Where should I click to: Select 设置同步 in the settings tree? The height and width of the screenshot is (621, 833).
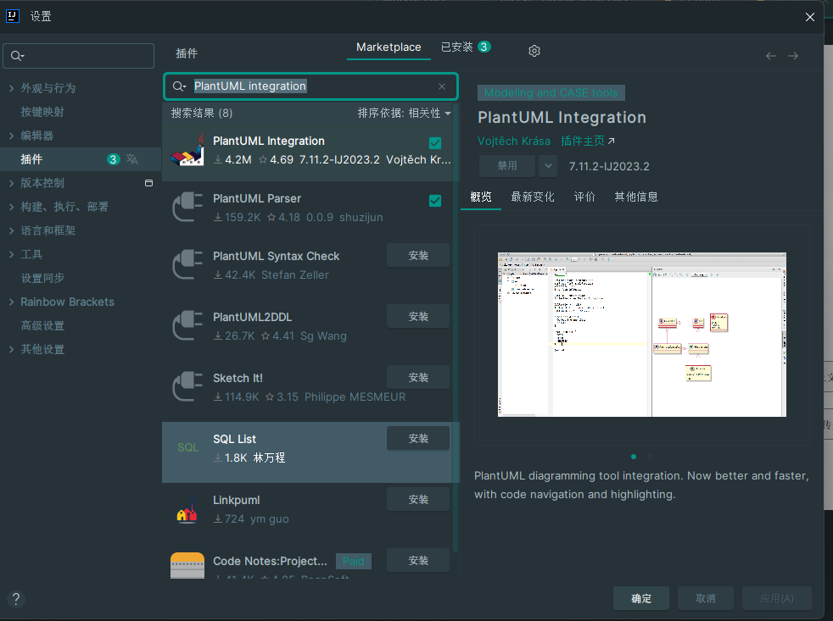pos(42,278)
